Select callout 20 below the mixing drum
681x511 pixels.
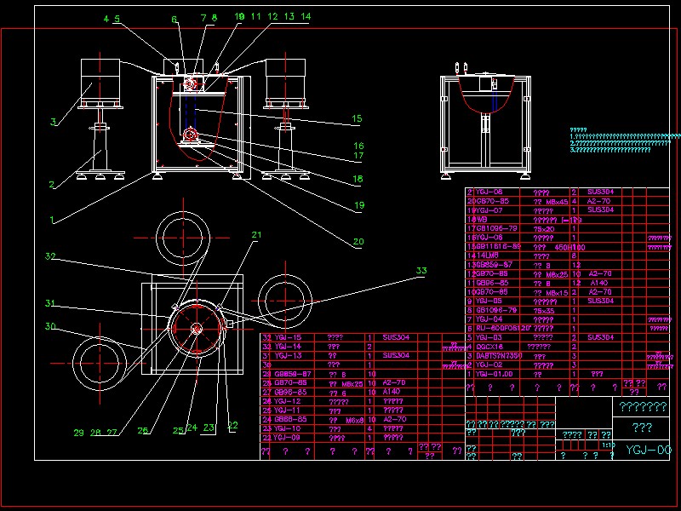(358, 242)
